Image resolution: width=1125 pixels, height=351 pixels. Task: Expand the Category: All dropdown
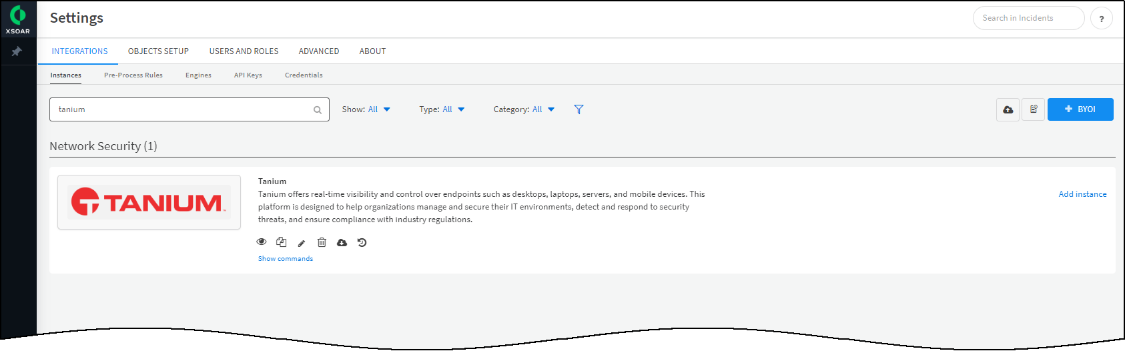pos(524,109)
